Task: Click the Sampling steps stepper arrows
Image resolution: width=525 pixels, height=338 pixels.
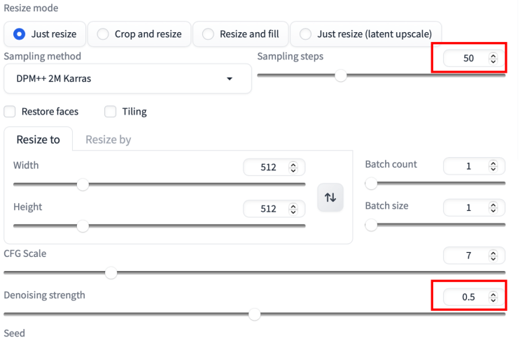Action: (x=493, y=59)
